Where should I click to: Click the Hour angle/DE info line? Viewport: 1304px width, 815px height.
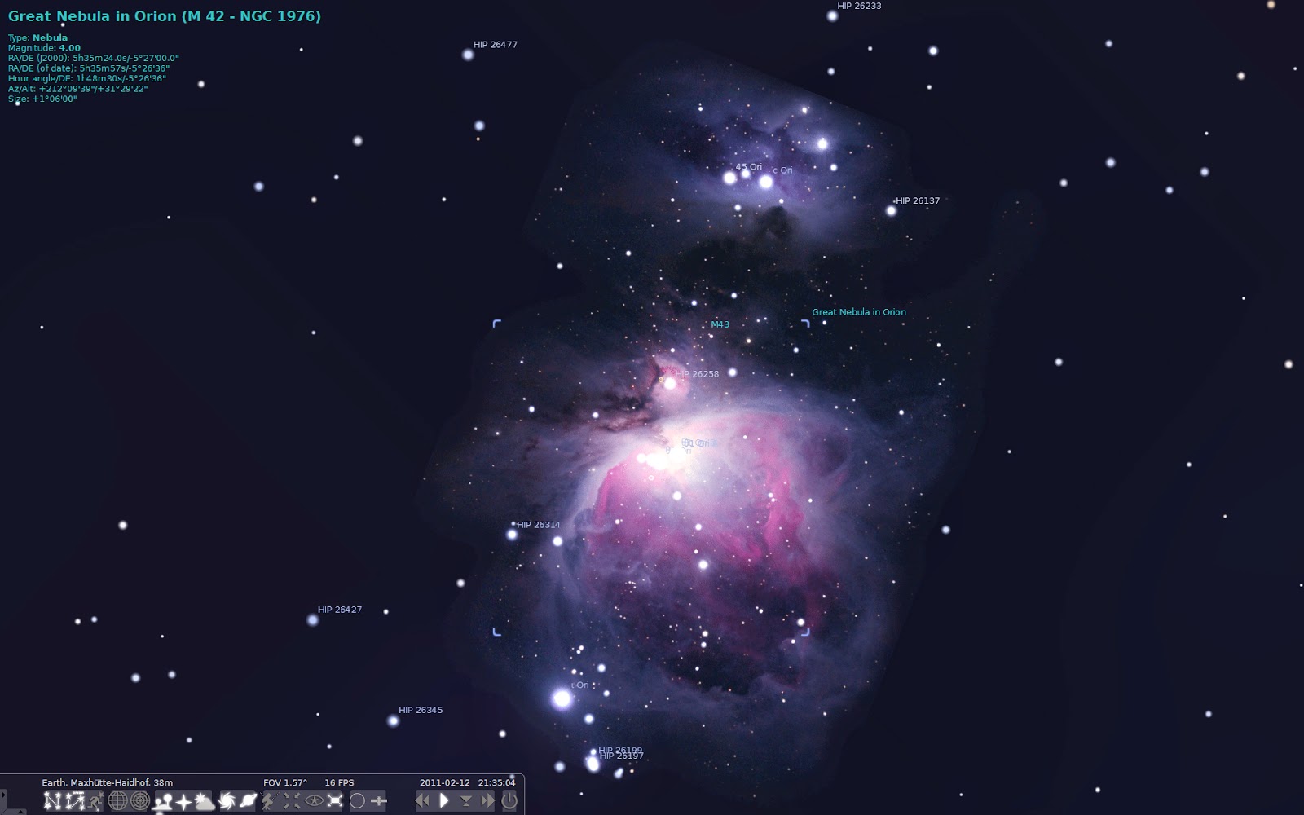[x=86, y=78]
